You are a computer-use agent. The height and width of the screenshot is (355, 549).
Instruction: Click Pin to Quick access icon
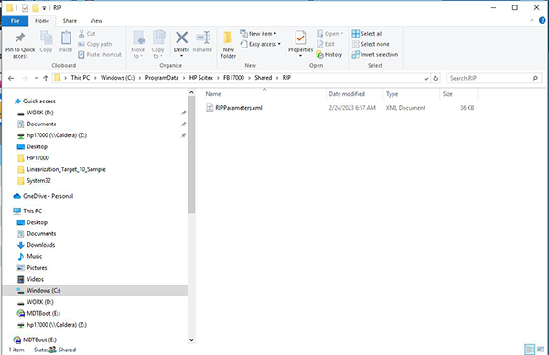click(x=20, y=38)
